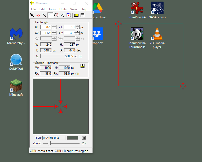Viewport: 202px width, 162px height.
Task: Click the yellow warning calibration icon
Action: pyautogui.click(x=82, y=66)
